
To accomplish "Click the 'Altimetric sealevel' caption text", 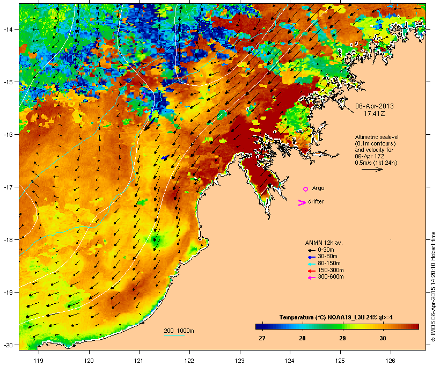I will coord(377,137).
